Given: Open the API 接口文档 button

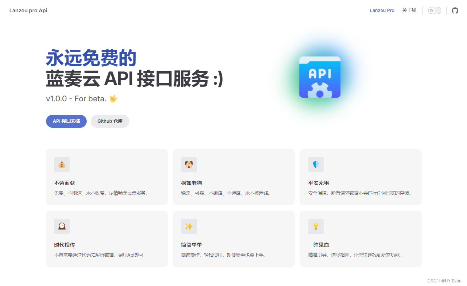Looking at the screenshot, I should click(x=66, y=121).
